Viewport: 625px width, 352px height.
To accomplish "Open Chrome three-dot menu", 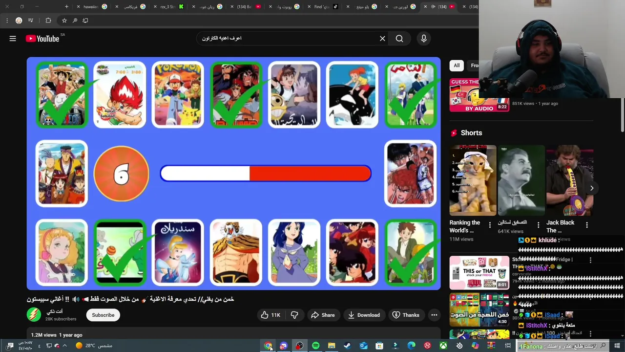I will pos(7,21).
